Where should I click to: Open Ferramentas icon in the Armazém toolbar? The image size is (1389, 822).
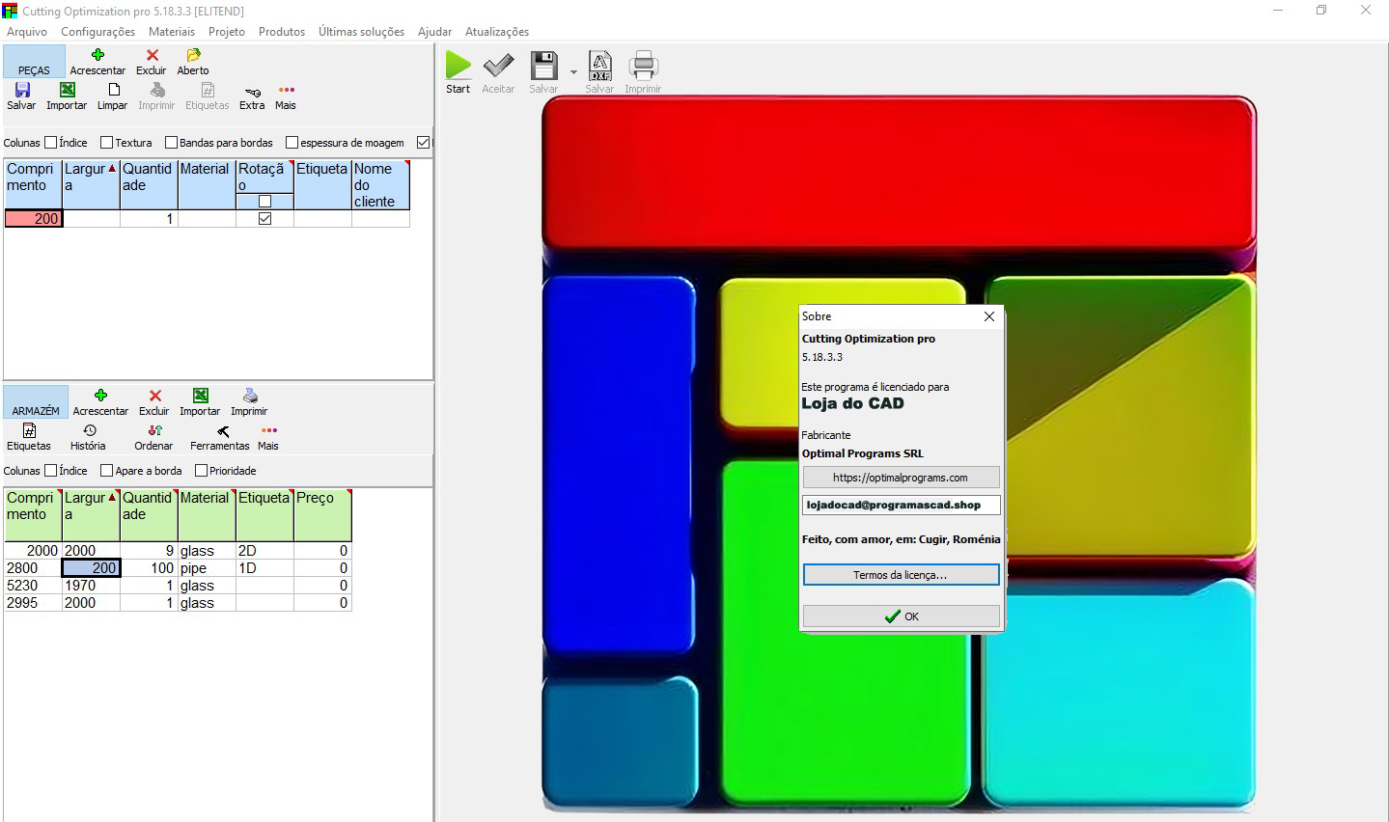point(222,431)
